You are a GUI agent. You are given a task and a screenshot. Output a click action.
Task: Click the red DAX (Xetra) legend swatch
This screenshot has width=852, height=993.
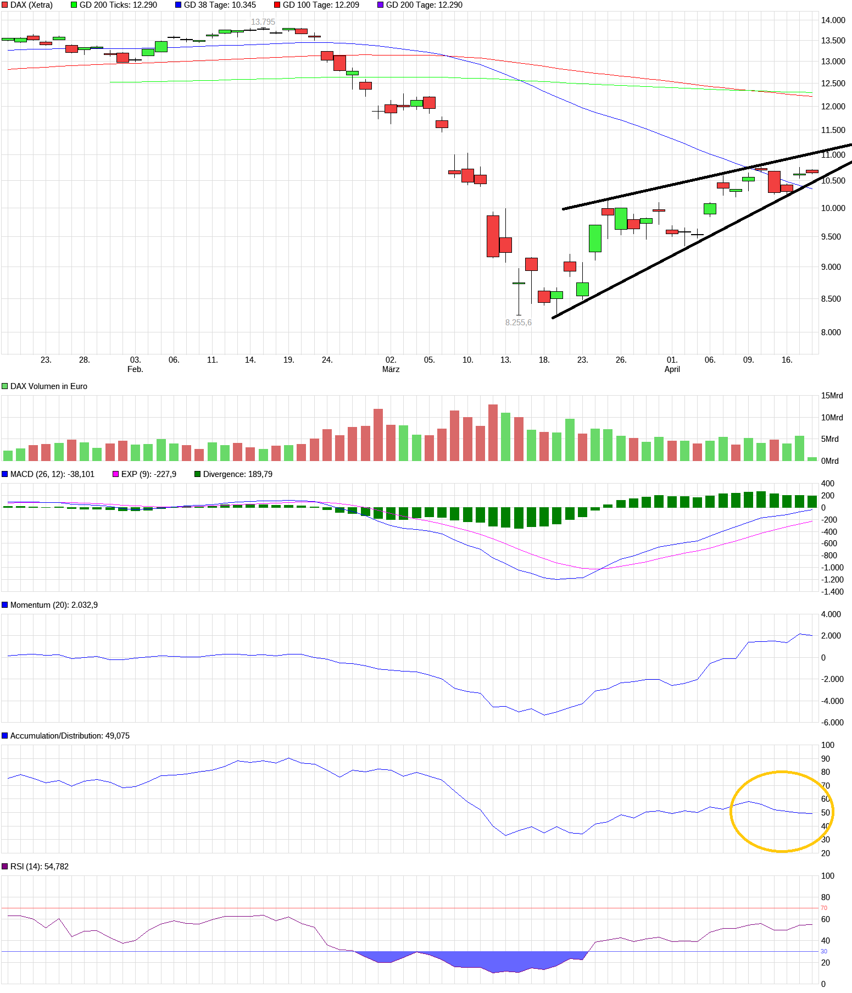(5, 5)
